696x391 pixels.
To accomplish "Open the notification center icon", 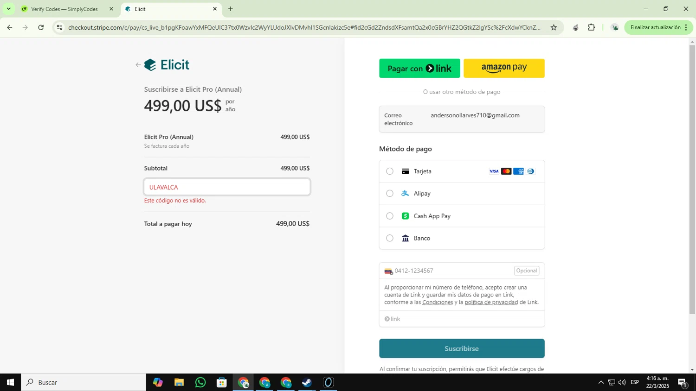I will [x=683, y=382].
